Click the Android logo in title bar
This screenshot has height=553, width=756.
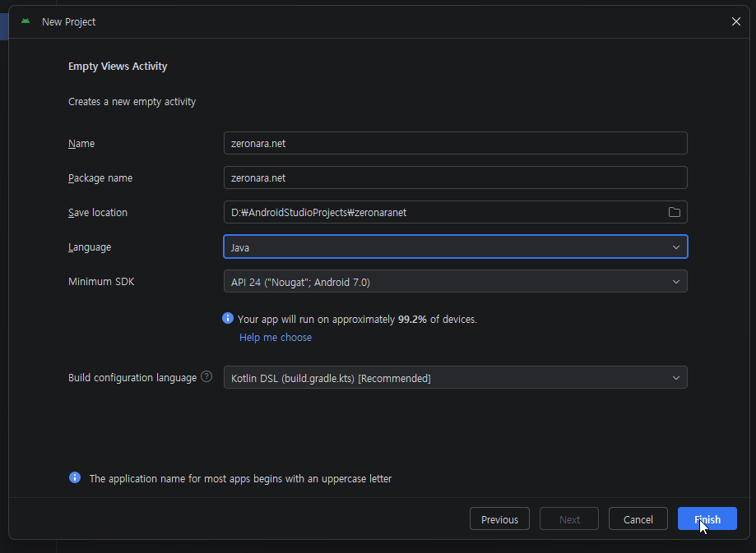(26, 21)
